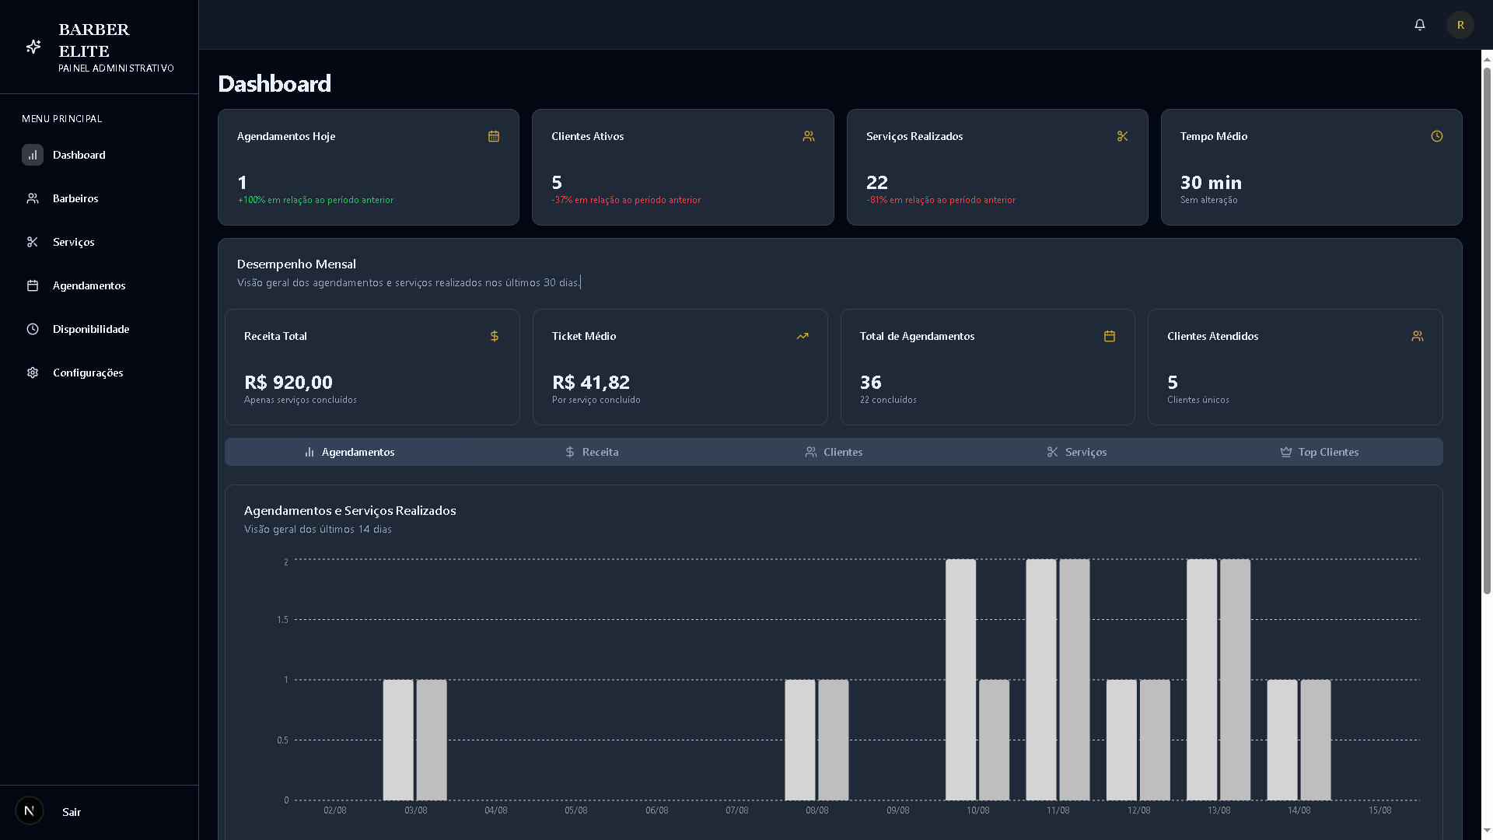Click the calendar icon on Agendamentos Hoje card
The width and height of the screenshot is (1493, 840).
tap(494, 136)
